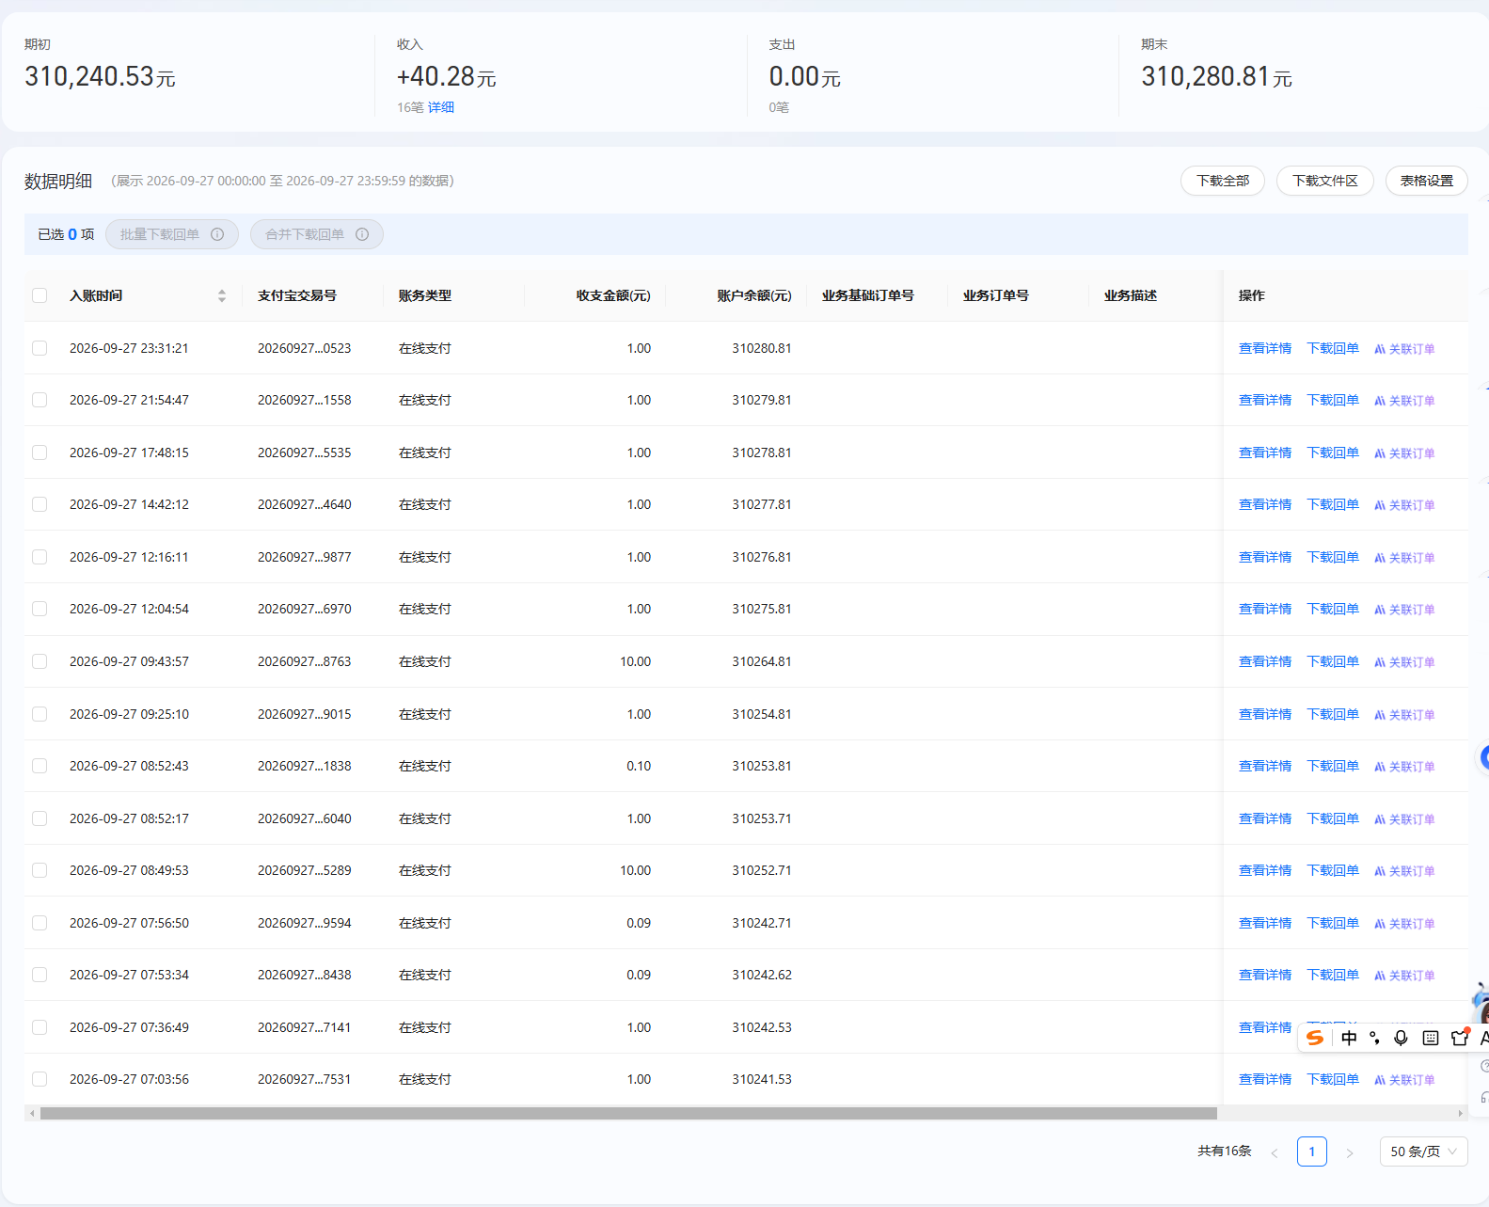Sort by 入账时间 using the sort arrows

(x=222, y=295)
